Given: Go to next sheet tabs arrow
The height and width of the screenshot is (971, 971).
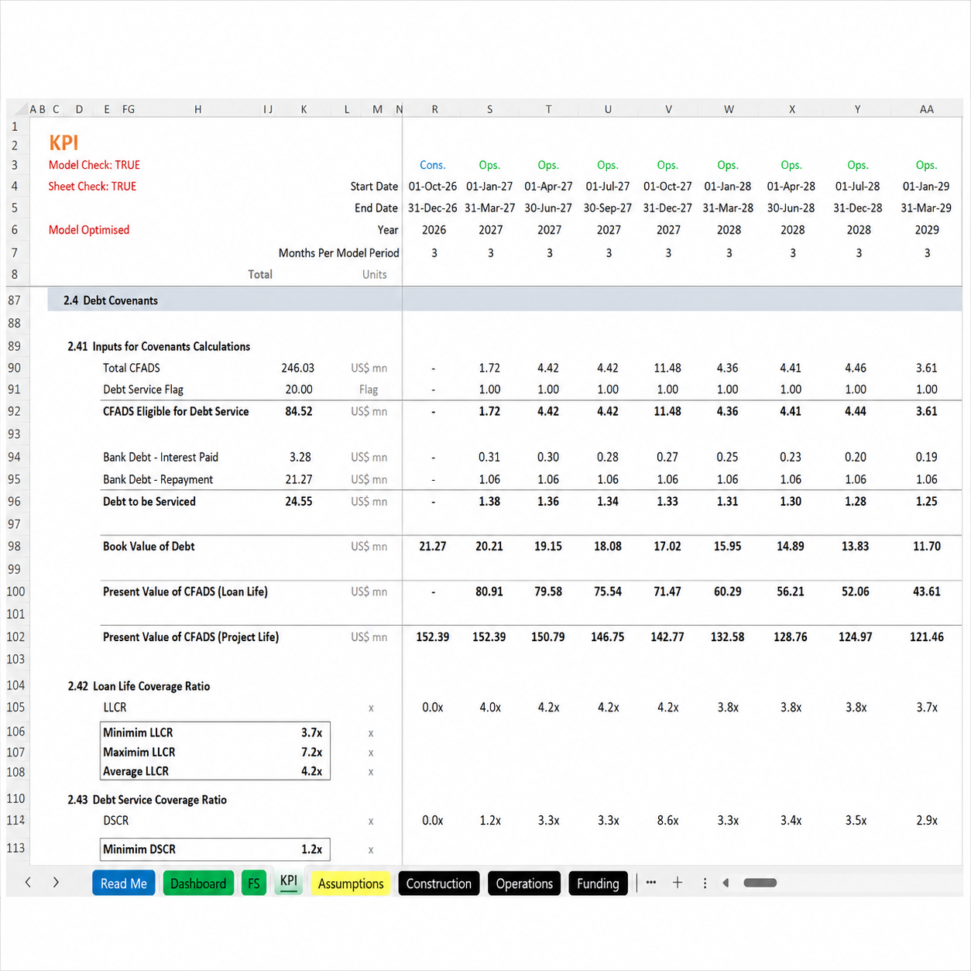Looking at the screenshot, I should click(x=56, y=882).
